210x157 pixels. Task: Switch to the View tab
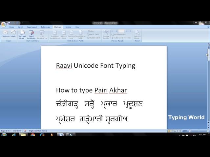coord(77,27)
